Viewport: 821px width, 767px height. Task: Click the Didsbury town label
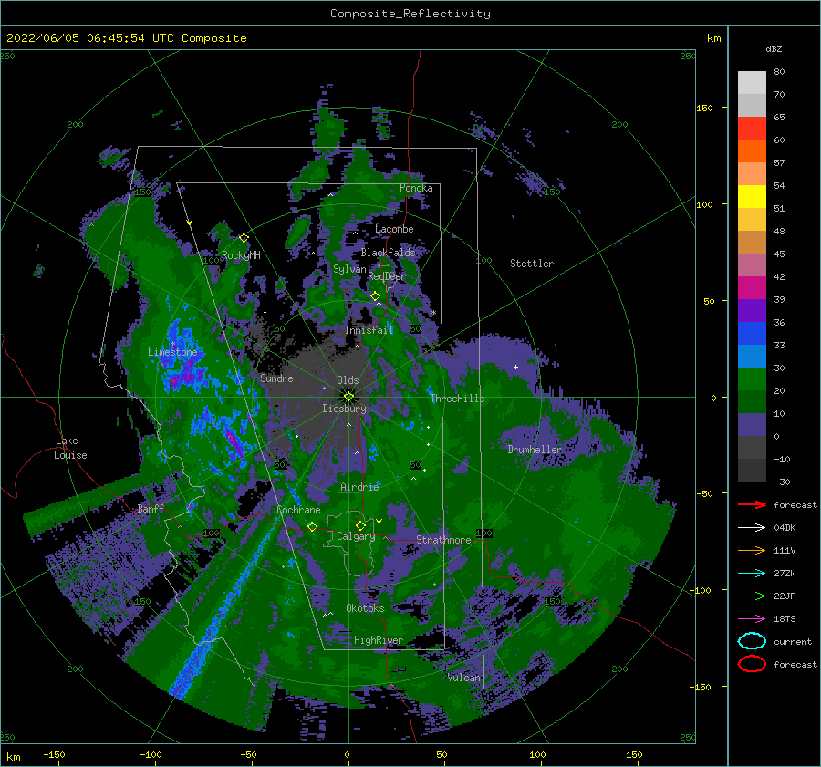(x=344, y=409)
